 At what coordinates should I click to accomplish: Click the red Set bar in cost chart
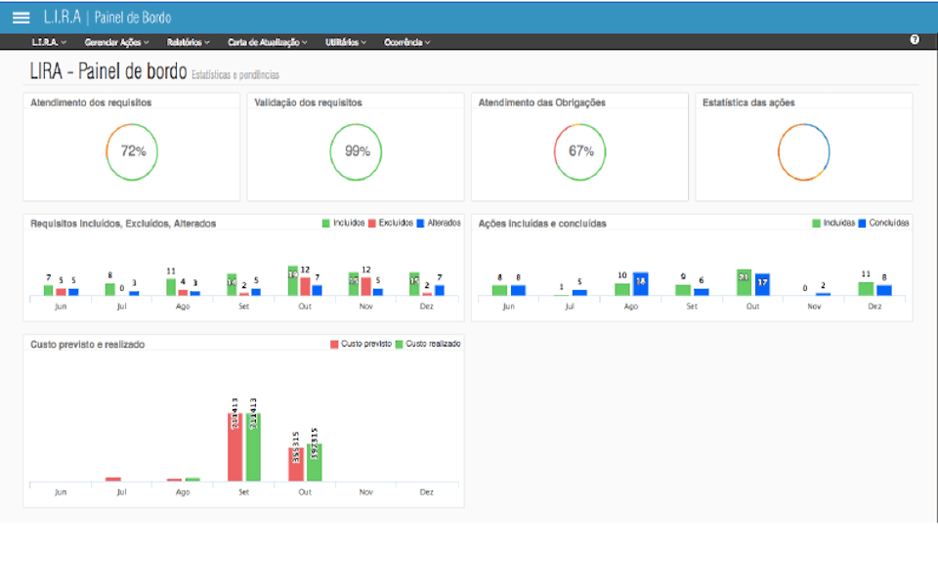click(235, 447)
